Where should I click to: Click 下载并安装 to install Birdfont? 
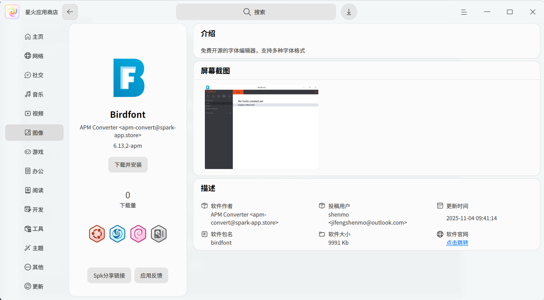click(128, 165)
